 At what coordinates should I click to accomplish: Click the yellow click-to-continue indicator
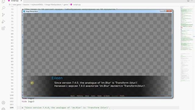(32, 83)
